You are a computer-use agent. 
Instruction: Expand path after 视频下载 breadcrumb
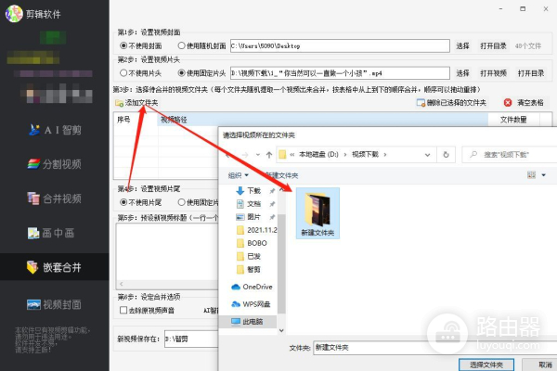(385, 155)
